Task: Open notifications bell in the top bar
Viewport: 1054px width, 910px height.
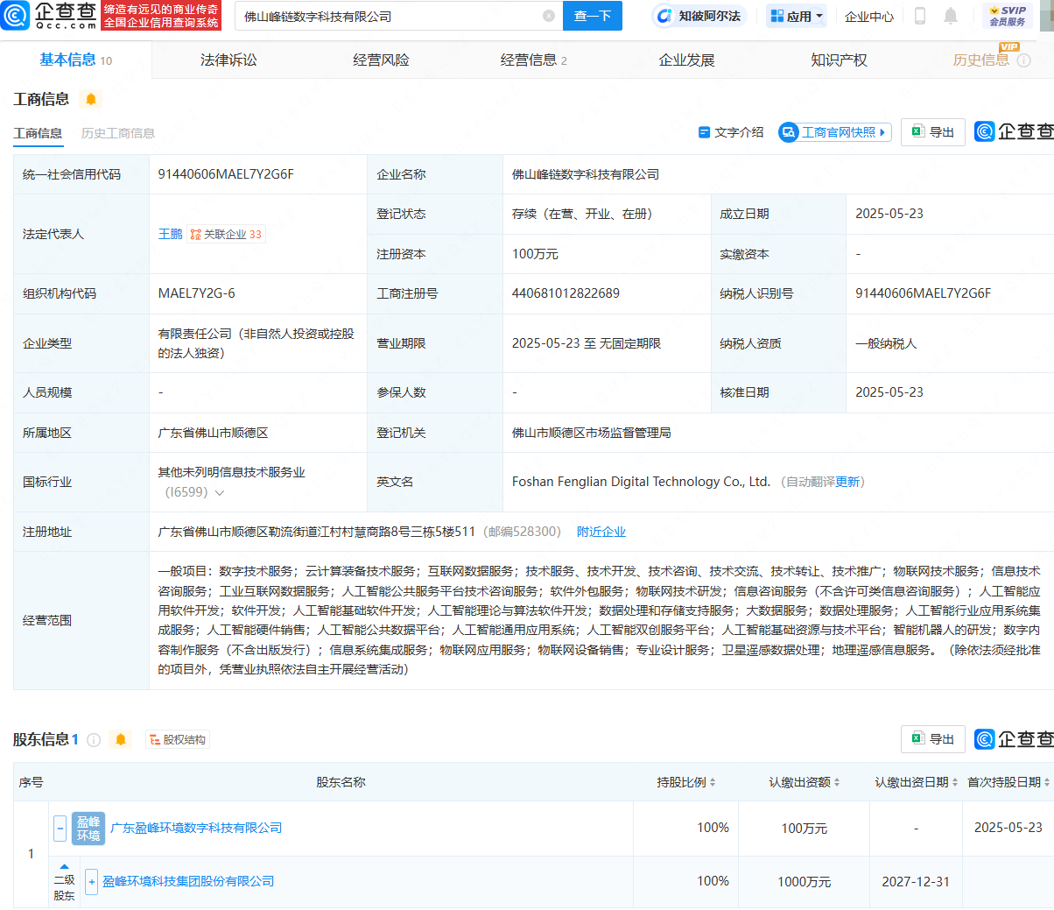Action: coord(951,16)
